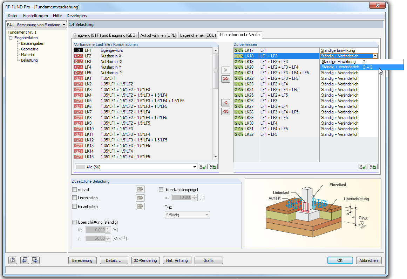This screenshot has height=279, width=407.
Task: Switch to Tragwerk (STR) und Baugrund (GEO) tab
Action: pos(105,35)
